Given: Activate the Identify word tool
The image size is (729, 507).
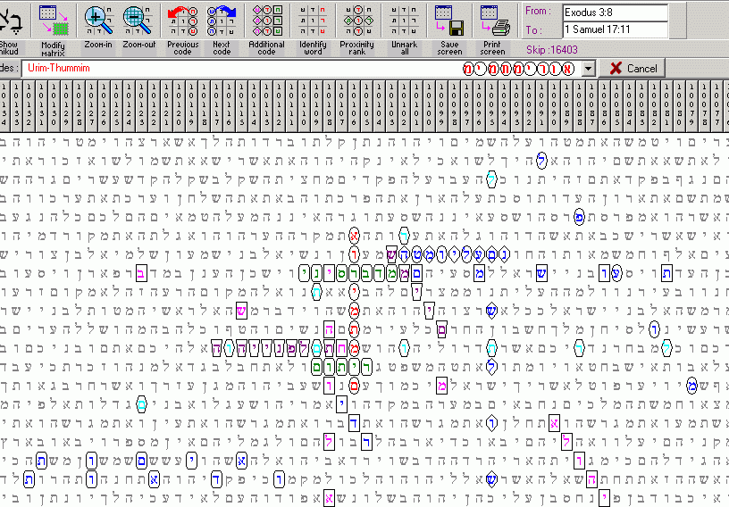Looking at the screenshot, I should 313,21.
